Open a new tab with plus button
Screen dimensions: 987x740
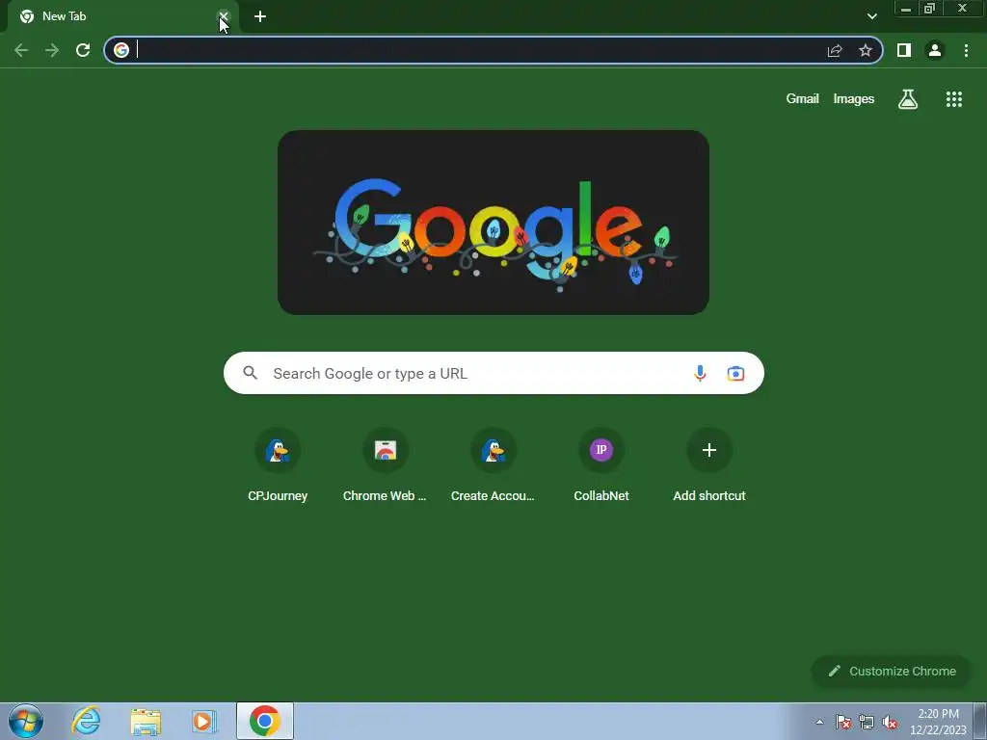point(260,16)
